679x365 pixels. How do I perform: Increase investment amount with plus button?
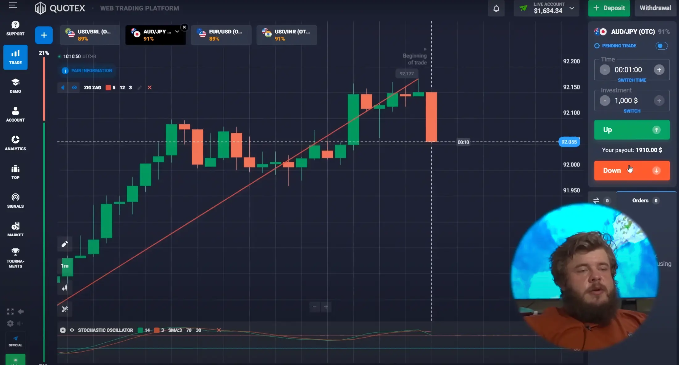(659, 101)
